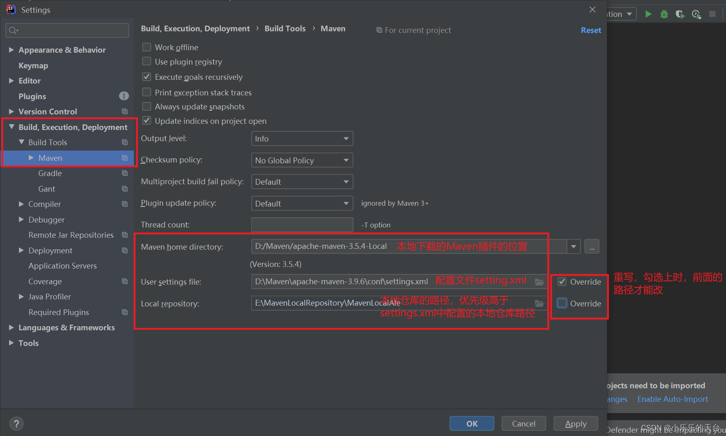Click Run with Coverage icon
Image resolution: width=726 pixels, height=436 pixels.
[x=680, y=14]
